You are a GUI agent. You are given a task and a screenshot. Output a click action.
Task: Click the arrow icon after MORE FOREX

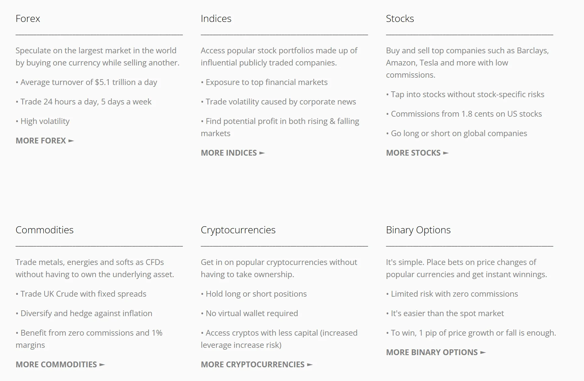pyautogui.click(x=71, y=141)
